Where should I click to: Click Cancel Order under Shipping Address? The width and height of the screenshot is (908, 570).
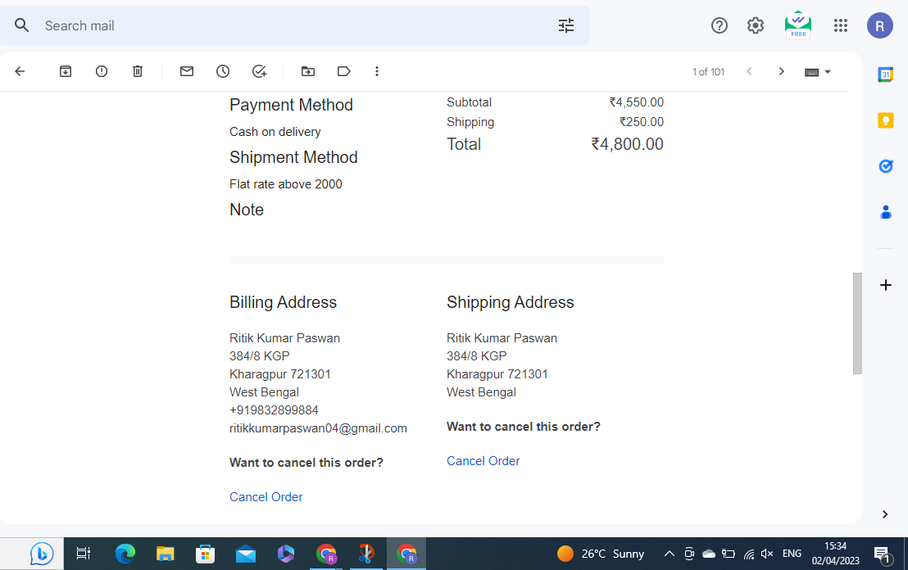[x=483, y=461]
